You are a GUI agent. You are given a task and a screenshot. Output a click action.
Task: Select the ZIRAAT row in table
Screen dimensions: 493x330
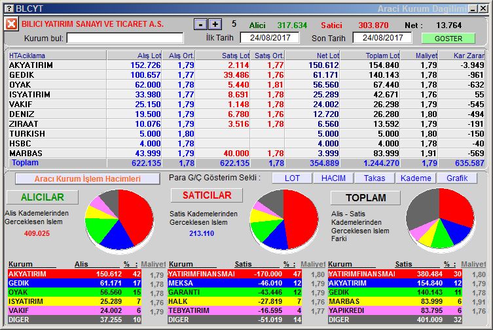(246, 124)
